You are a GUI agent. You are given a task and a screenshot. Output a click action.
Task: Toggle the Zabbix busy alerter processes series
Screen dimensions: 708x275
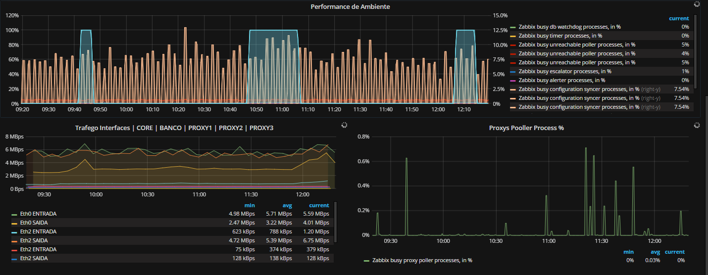[562, 80]
